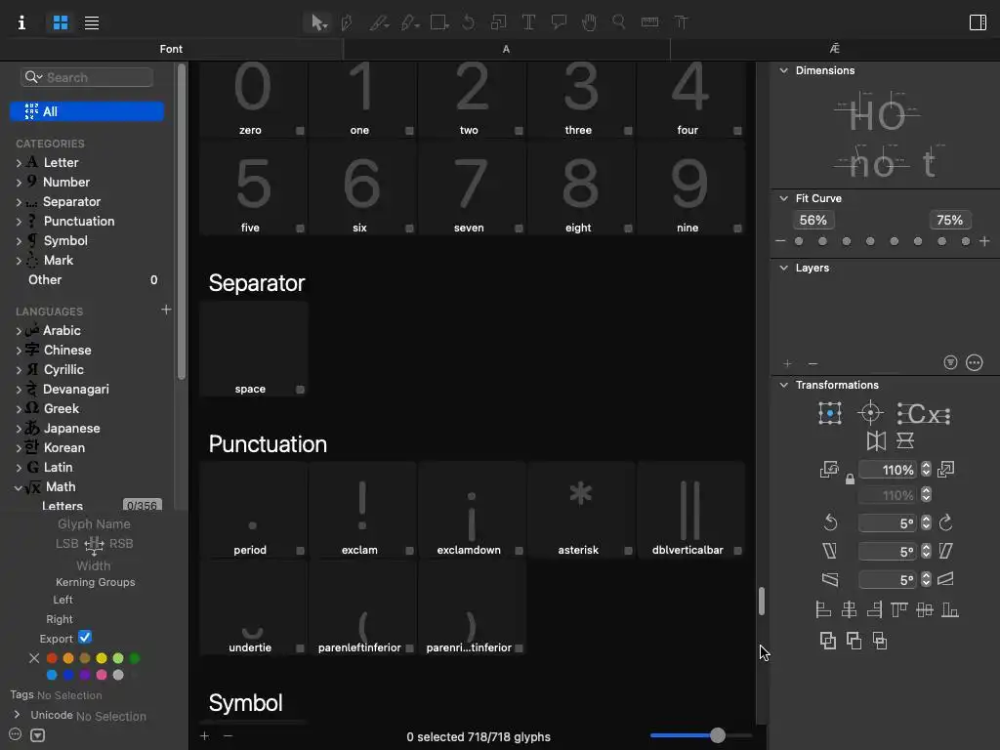Click the Fit Curve 56% field

(x=813, y=220)
